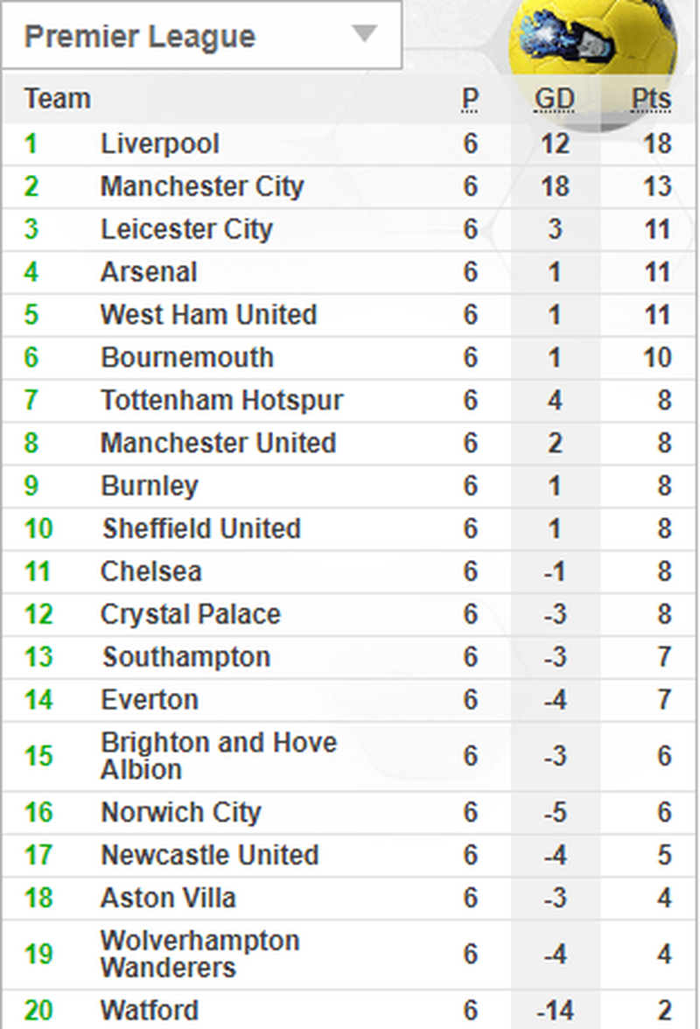Screen dimensions: 700x1029
Task: Click Sheffield United team link
Action: pos(201,528)
